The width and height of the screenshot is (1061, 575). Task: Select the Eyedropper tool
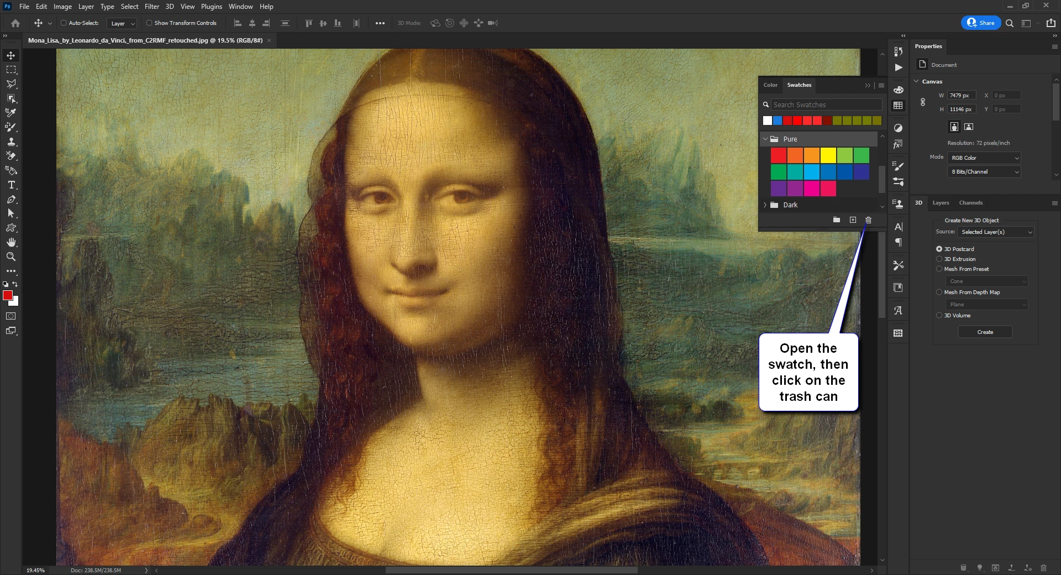click(x=11, y=113)
